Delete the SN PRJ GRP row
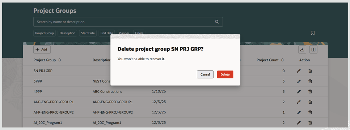This screenshot has width=350, height=130. [x=310, y=71]
